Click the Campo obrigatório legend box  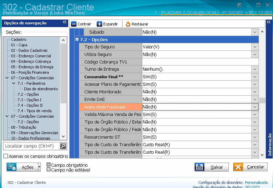pos(49,165)
